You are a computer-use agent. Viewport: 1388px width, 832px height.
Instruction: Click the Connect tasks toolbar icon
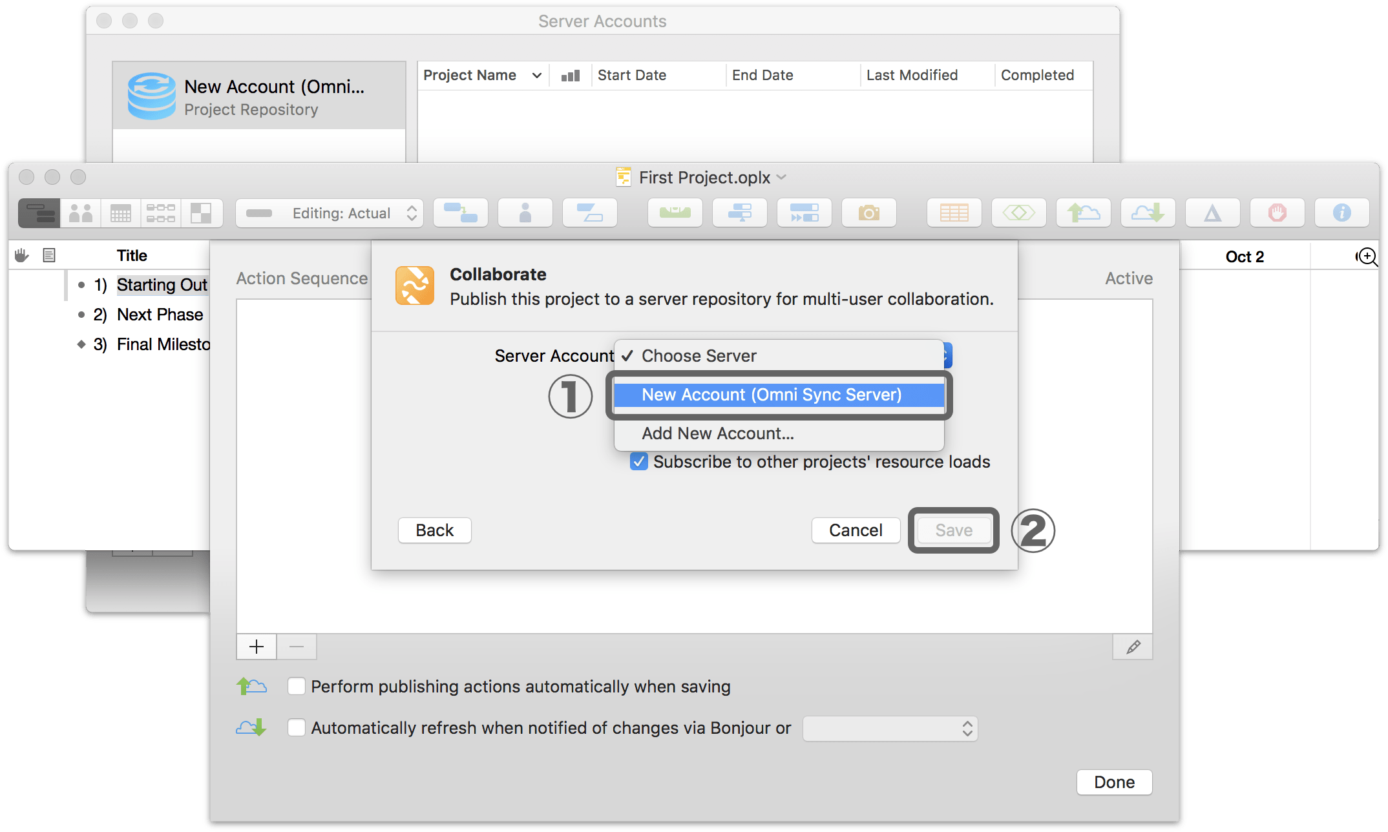click(x=461, y=213)
